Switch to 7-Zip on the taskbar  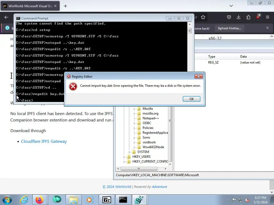click(107, 200)
